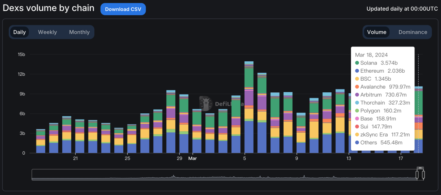This screenshot has width=441, height=195.
Task: Click the Solana green legend dot
Action: [357, 63]
